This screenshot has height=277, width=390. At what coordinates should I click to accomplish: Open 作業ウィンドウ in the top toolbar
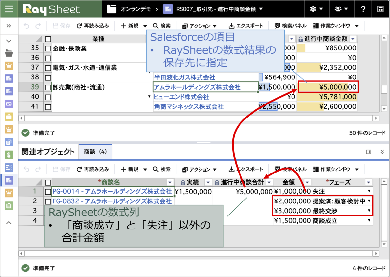[336, 26]
